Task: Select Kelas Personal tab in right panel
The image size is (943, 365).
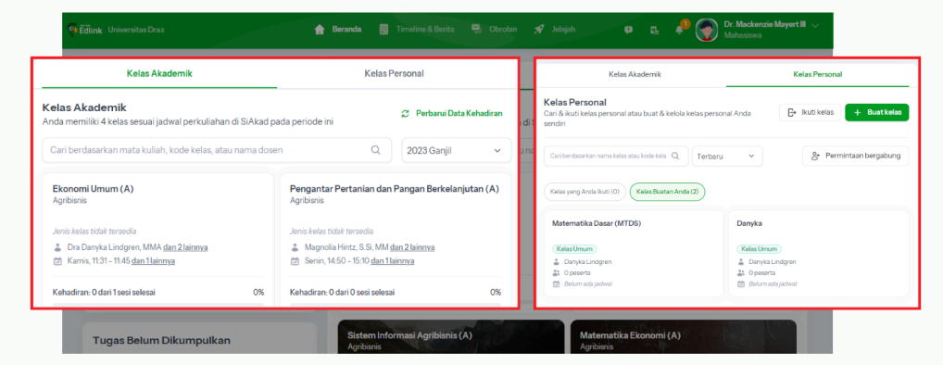Action: click(x=817, y=74)
